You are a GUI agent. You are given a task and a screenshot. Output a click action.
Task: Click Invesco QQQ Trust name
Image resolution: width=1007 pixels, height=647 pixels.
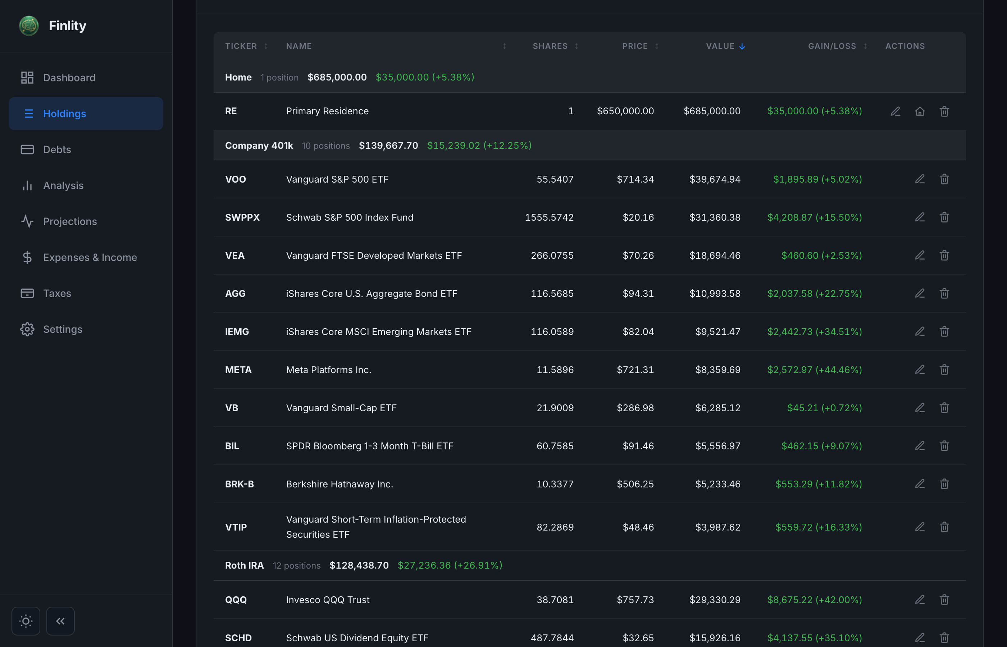[328, 600]
